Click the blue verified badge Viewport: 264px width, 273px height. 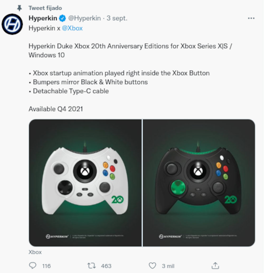[63, 18]
